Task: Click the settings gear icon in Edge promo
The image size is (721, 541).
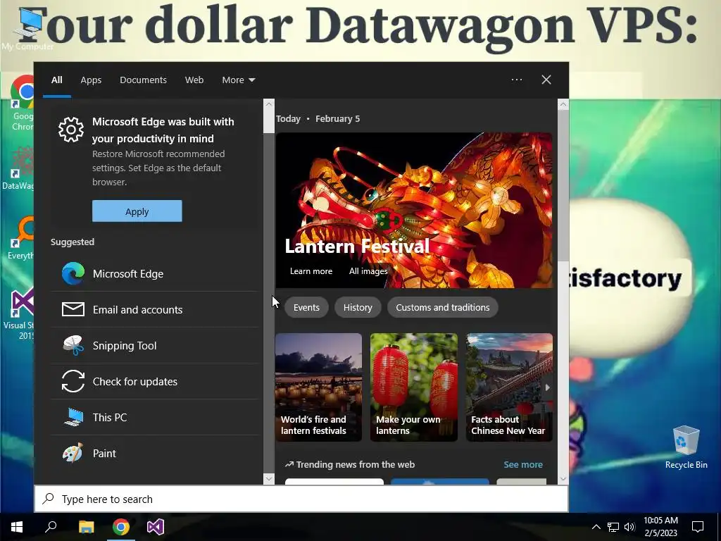Action: [71, 130]
